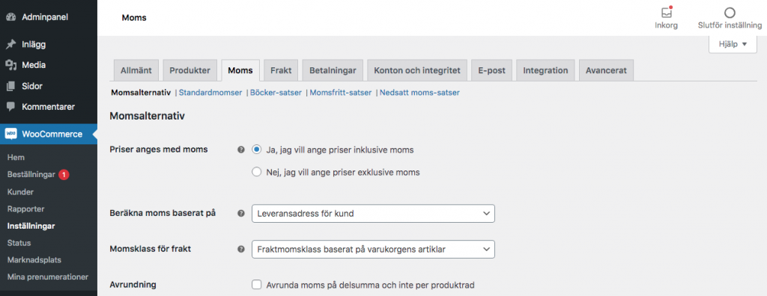Switch to the Betalningar tab
The width and height of the screenshot is (767, 296).
(333, 70)
